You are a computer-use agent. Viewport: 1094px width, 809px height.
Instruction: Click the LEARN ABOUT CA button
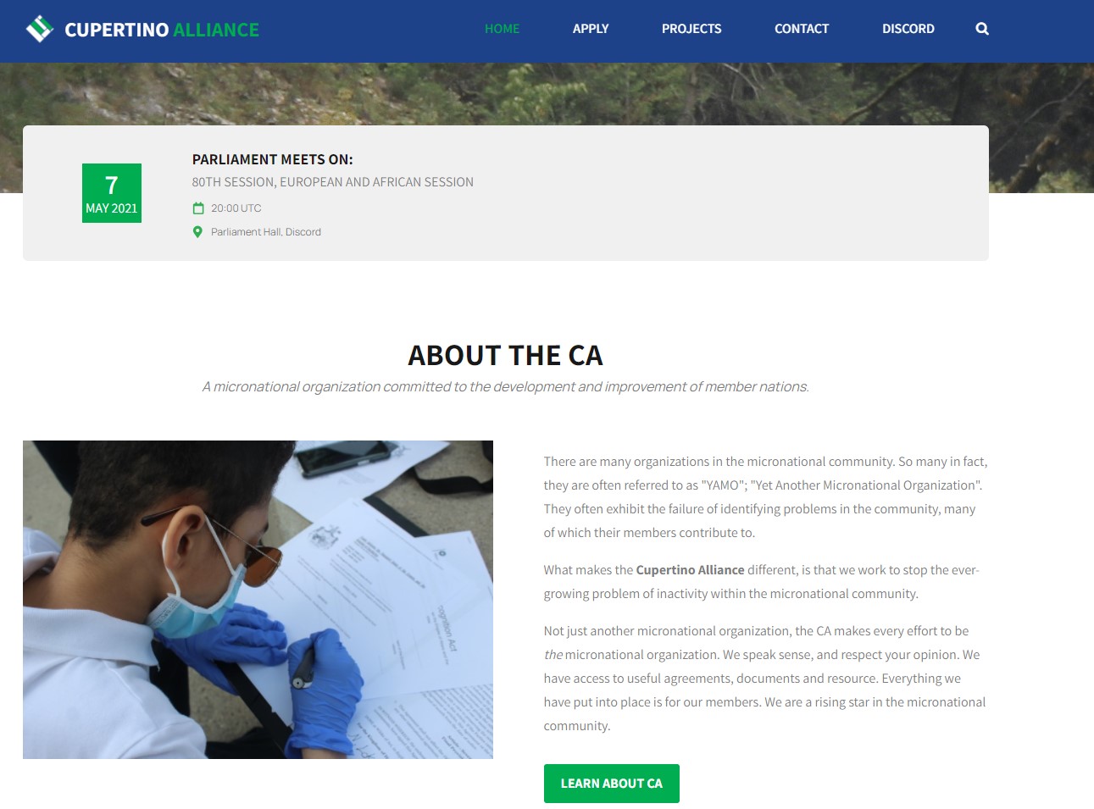pyautogui.click(x=612, y=784)
